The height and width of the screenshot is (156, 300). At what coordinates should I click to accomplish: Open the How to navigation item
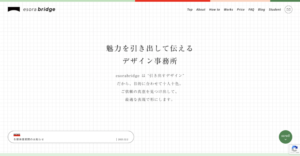[214, 10]
